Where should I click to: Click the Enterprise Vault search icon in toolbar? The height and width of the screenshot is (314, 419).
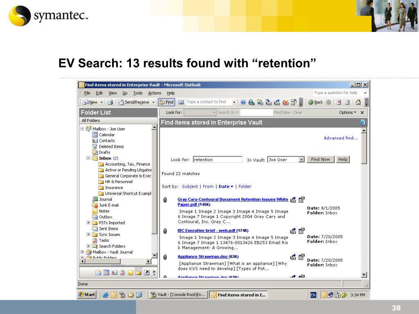click(252, 102)
